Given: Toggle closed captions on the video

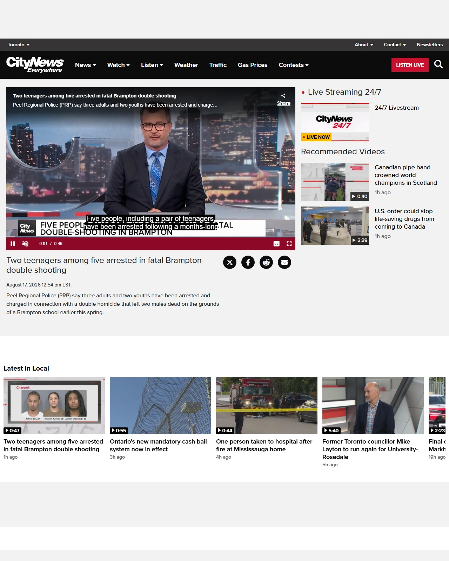Looking at the screenshot, I should pyautogui.click(x=276, y=244).
